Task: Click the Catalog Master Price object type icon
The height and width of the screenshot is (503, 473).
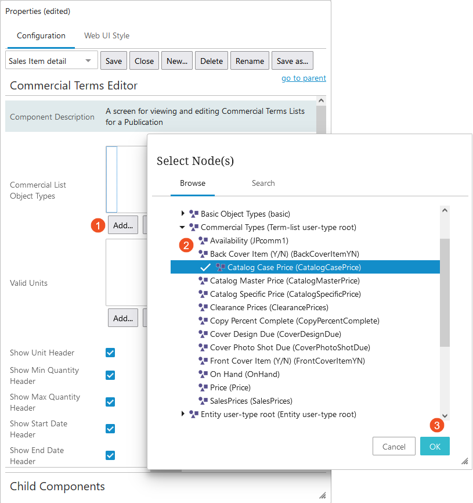Action: coord(203,281)
